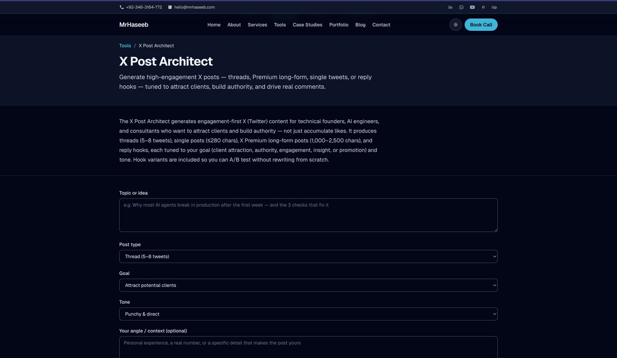
Task: Open the WhatsApp icon link
Action: coord(461,7)
